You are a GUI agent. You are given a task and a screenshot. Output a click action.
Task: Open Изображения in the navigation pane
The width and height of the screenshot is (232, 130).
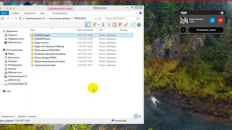15,65
